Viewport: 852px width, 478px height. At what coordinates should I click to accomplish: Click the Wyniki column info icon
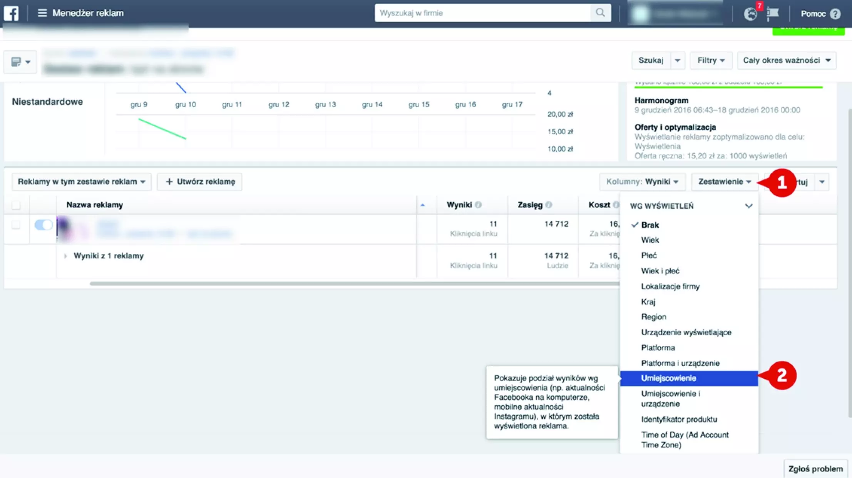[478, 205]
